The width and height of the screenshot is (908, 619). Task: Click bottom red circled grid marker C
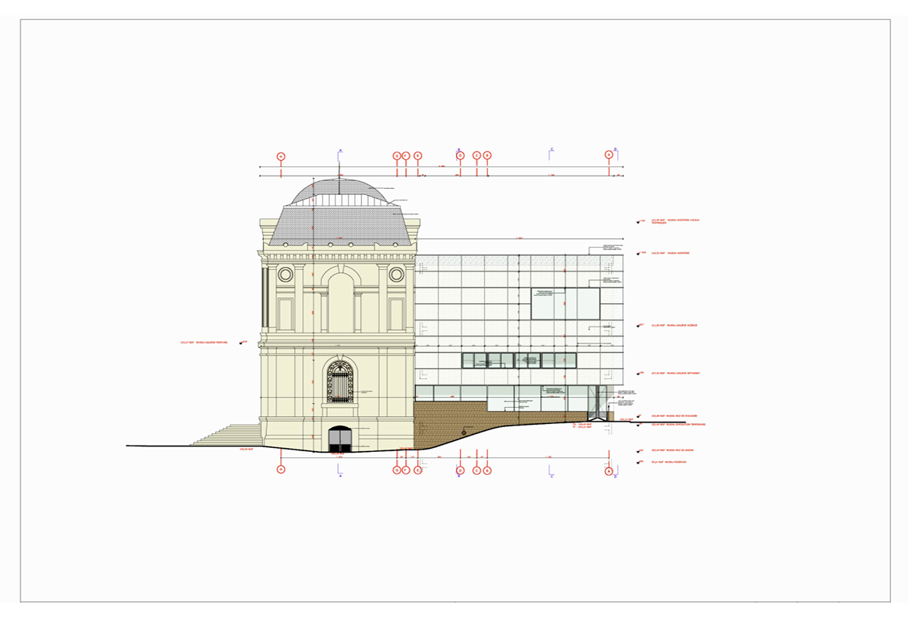[x=476, y=470]
